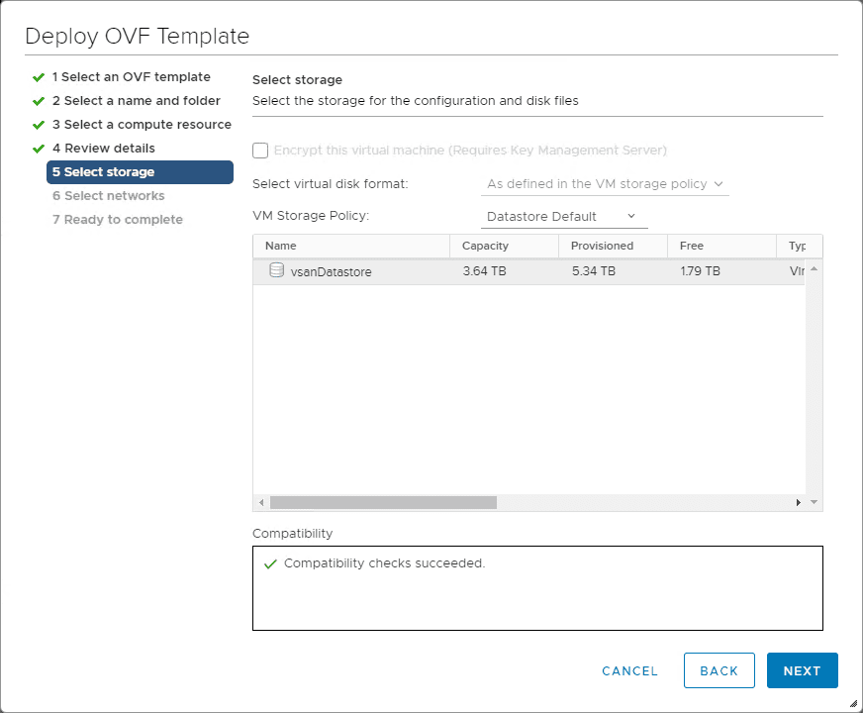The height and width of the screenshot is (713, 863).
Task: Go to step 3 Select a compute resource
Action: click(142, 125)
